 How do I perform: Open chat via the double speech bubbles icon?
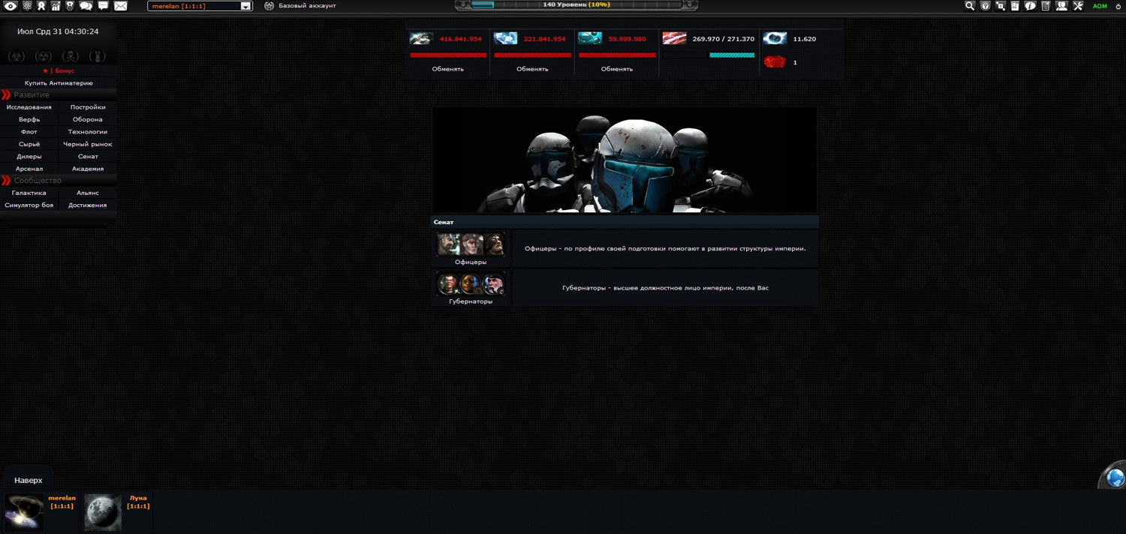[x=86, y=6]
